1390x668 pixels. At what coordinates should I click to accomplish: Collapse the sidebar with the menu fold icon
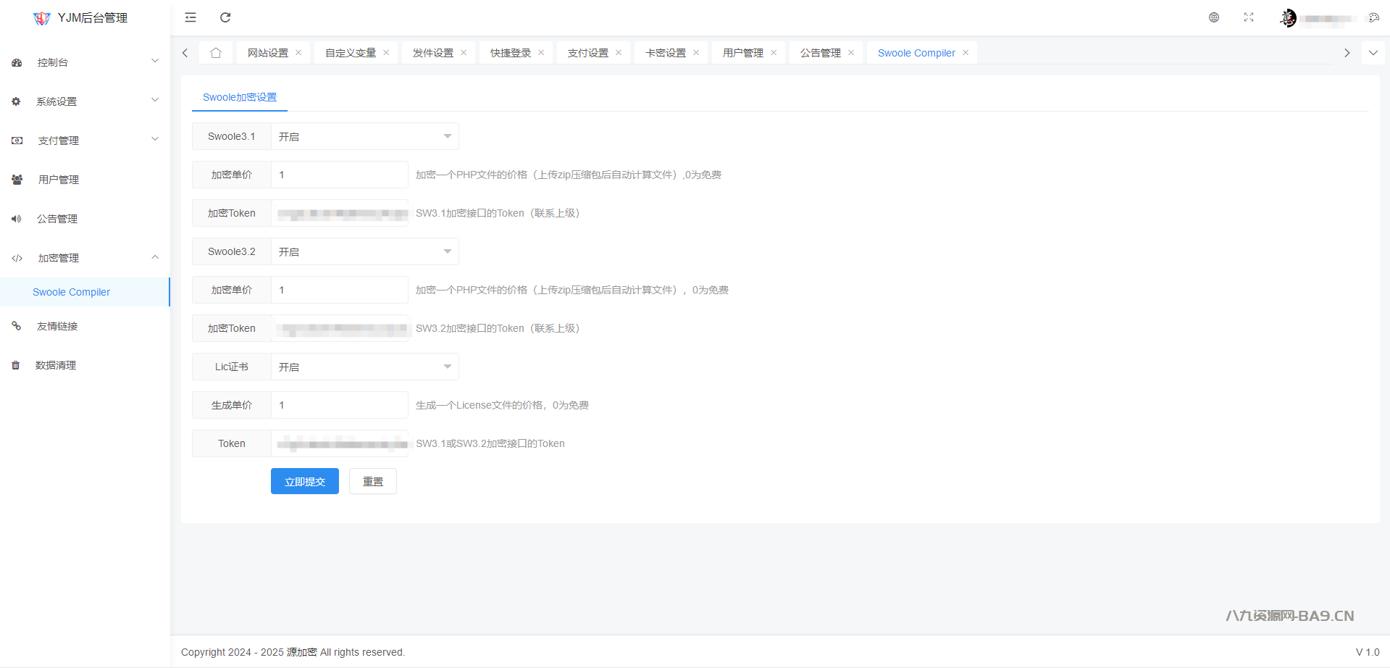point(191,17)
